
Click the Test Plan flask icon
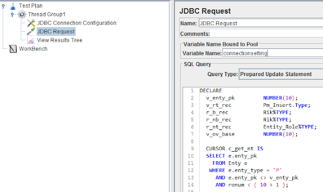13,6
